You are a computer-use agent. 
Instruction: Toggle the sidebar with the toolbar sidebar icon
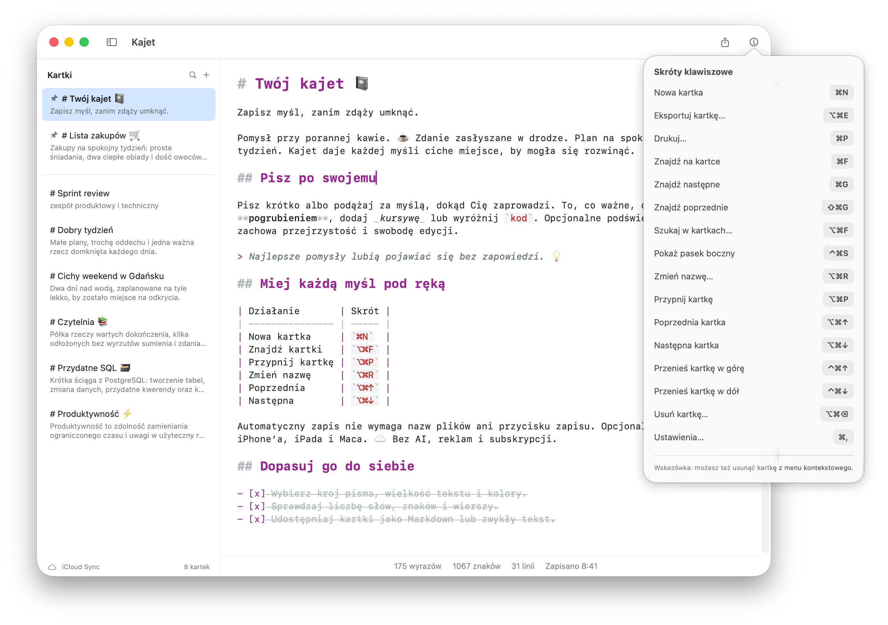(x=111, y=42)
